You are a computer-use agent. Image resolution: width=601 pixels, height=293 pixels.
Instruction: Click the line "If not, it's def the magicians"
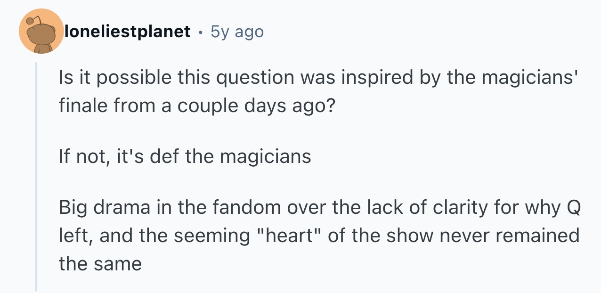185,156
